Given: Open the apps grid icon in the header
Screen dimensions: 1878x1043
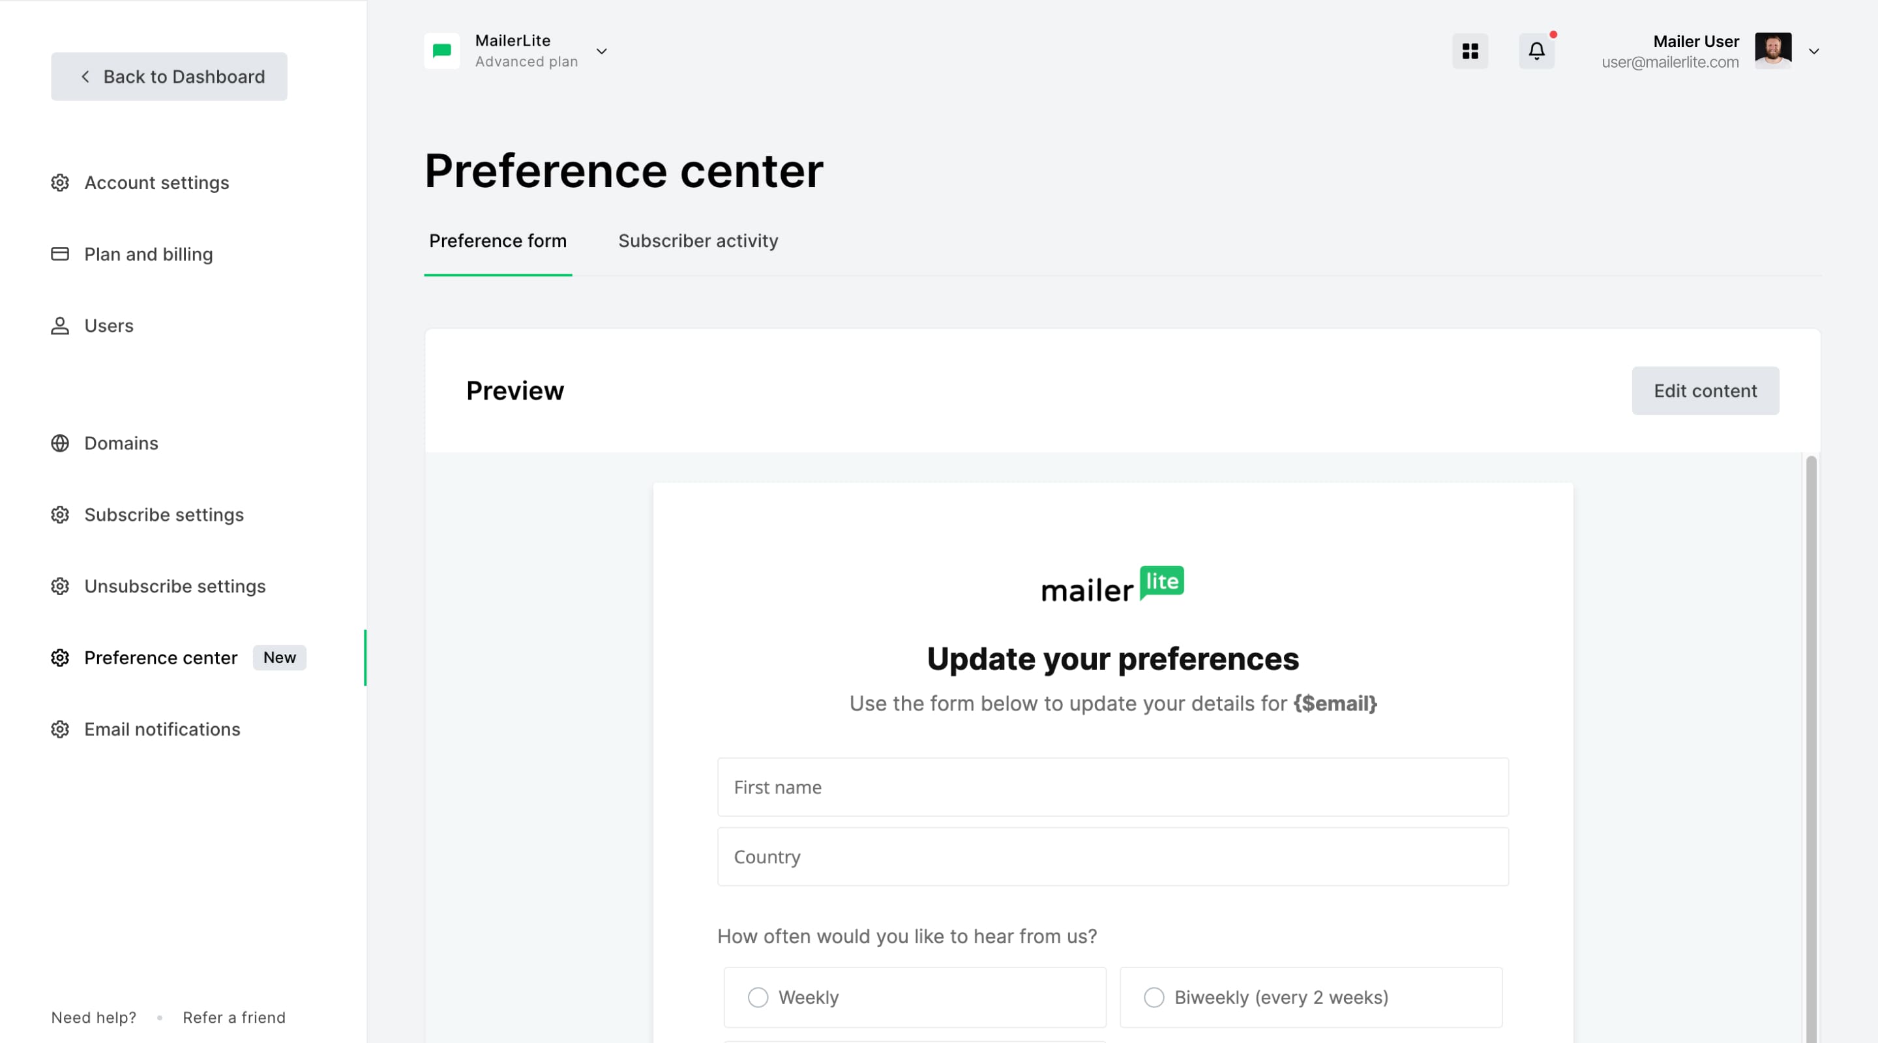Looking at the screenshot, I should click(1470, 51).
